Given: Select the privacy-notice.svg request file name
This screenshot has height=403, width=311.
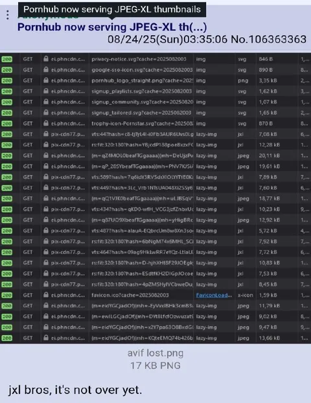Looking at the screenshot, I should click(139, 59).
